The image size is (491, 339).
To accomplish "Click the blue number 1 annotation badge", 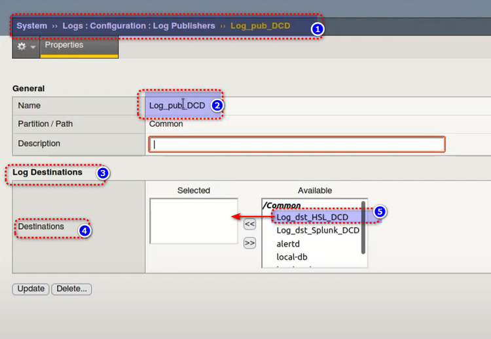I will tap(316, 29).
